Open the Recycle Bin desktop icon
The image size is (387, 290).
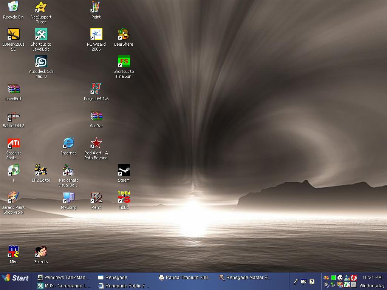click(x=13, y=7)
